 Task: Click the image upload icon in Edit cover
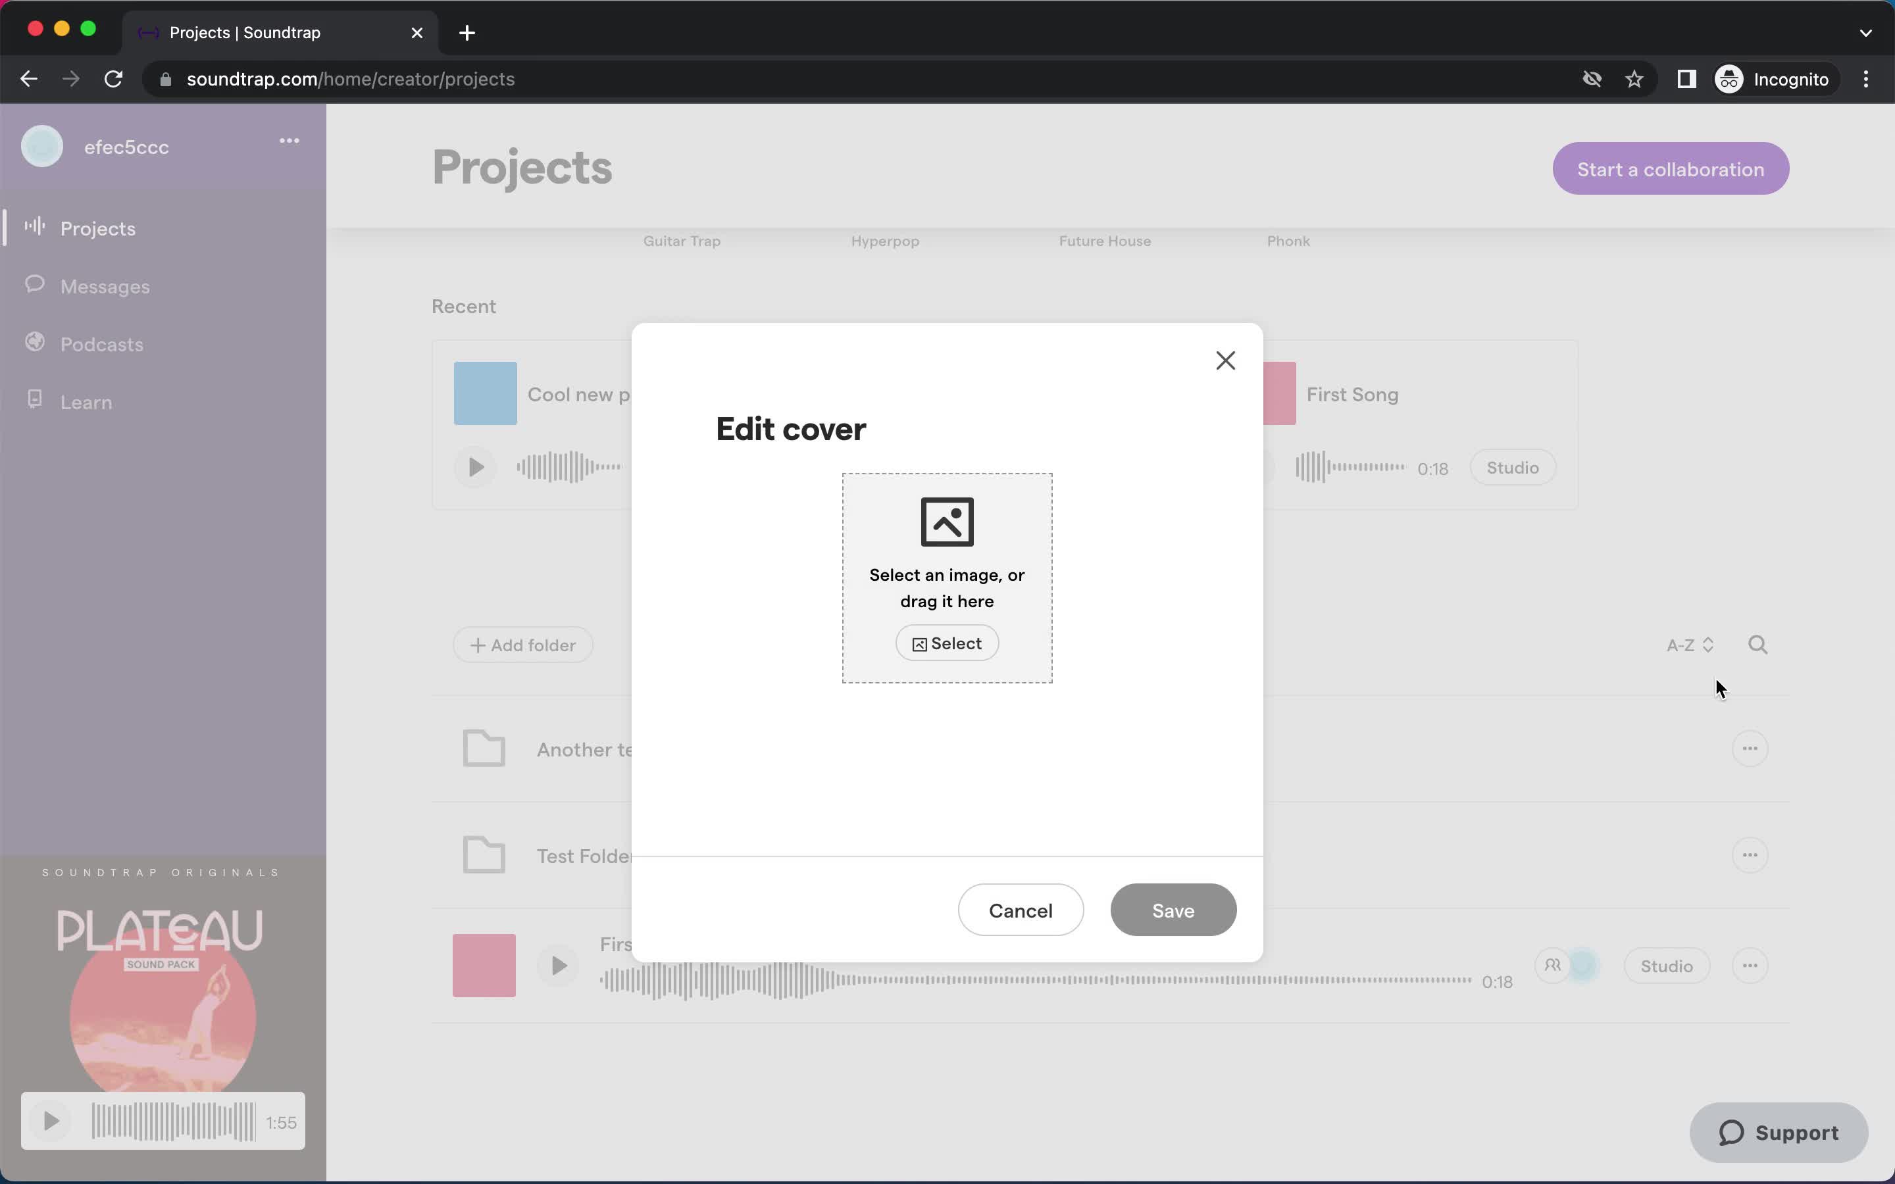pos(947,521)
